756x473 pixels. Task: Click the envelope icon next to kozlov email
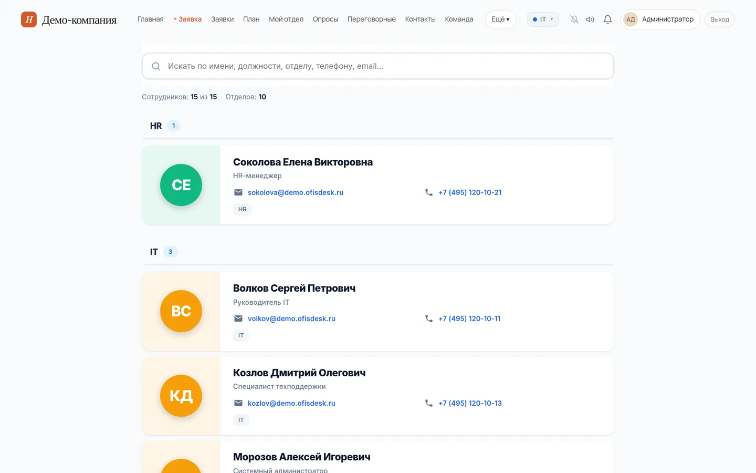(238, 403)
